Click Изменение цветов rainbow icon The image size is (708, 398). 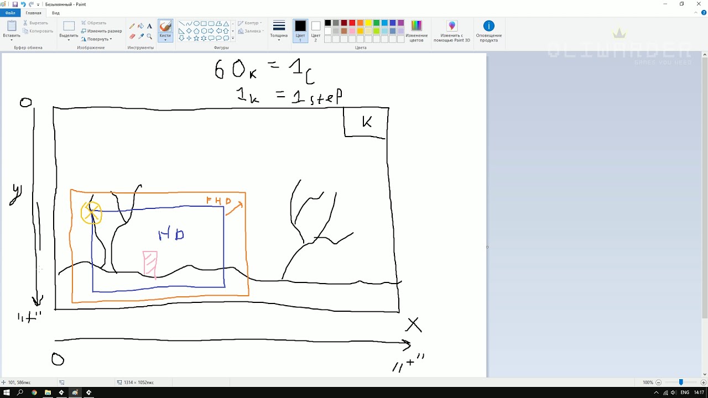click(x=417, y=26)
